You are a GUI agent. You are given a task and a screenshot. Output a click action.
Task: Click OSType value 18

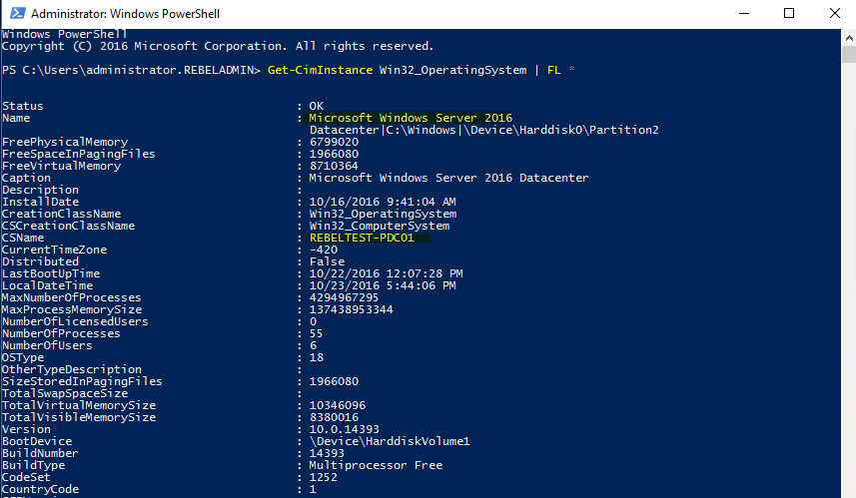pyautogui.click(x=317, y=358)
